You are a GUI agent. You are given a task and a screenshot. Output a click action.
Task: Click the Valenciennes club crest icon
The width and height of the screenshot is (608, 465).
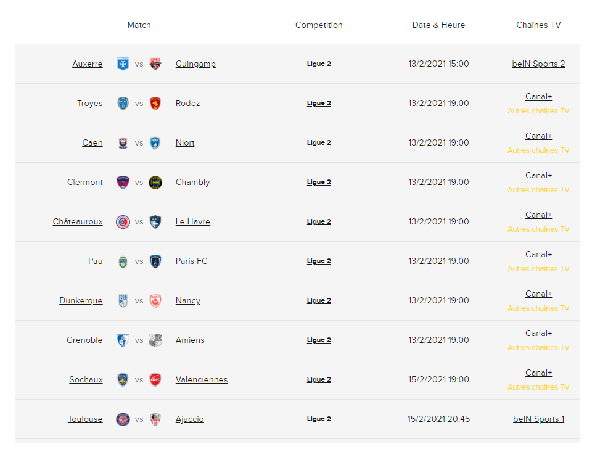coord(155,380)
